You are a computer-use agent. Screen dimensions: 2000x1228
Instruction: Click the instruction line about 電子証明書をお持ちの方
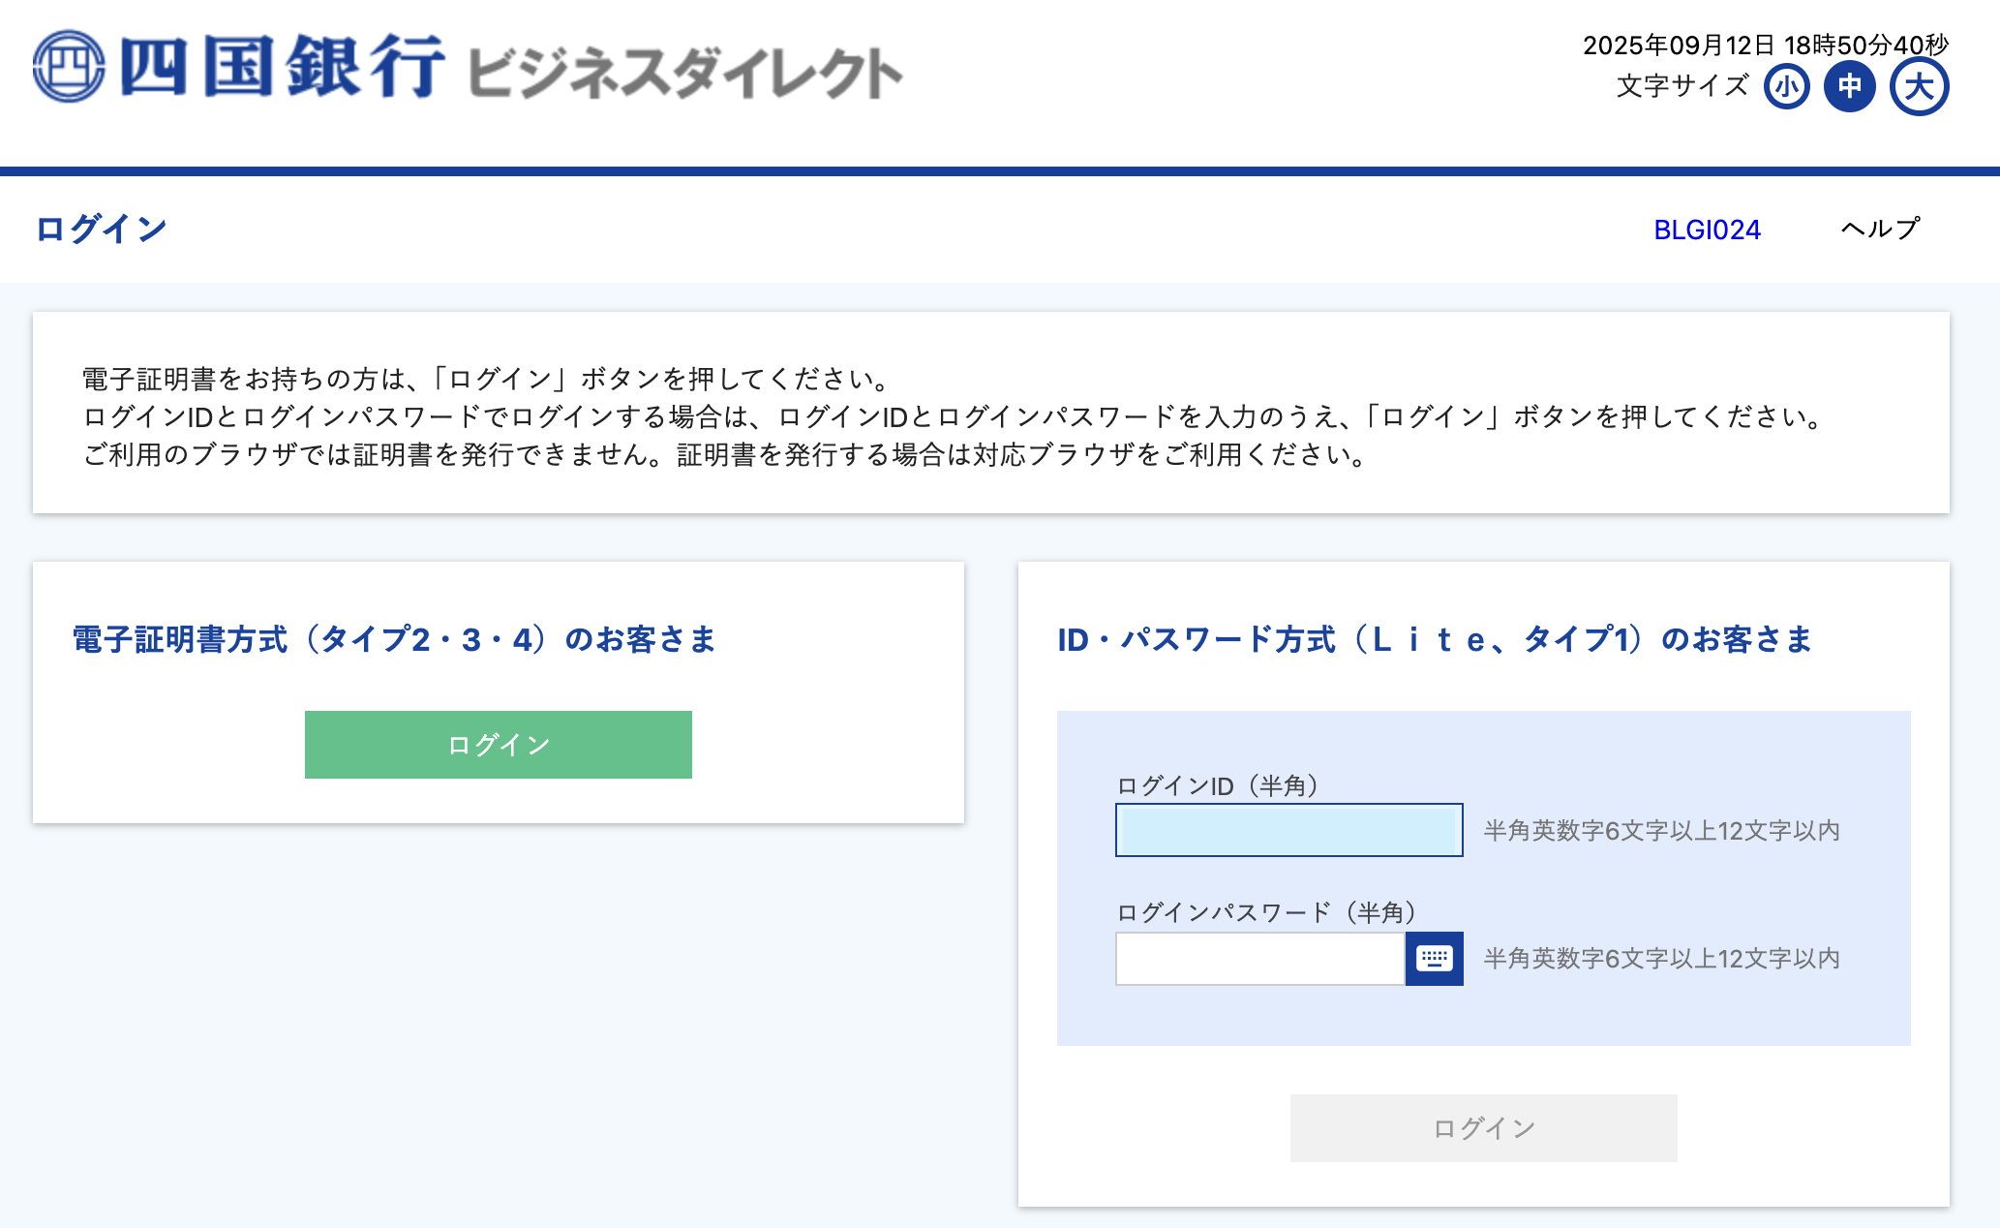(486, 379)
